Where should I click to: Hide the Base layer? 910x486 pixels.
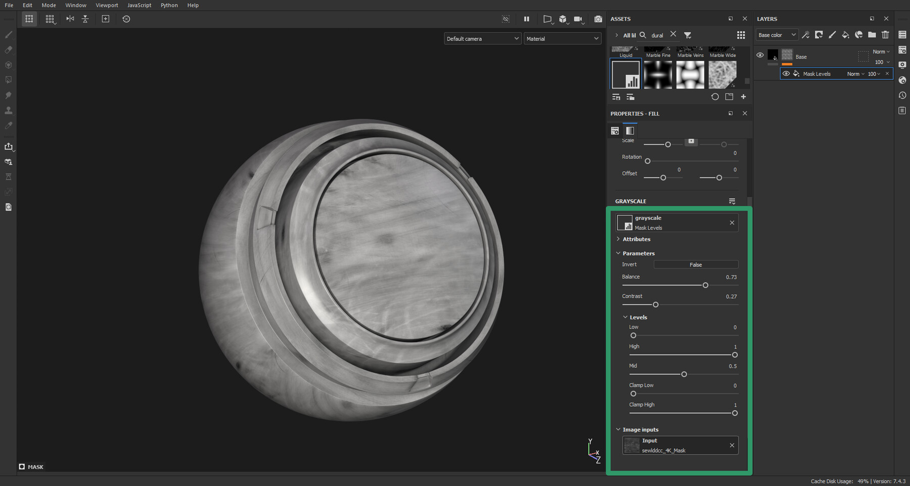point(760,55)
